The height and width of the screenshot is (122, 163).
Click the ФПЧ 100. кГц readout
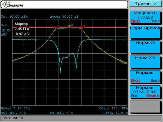pos(13,113)
